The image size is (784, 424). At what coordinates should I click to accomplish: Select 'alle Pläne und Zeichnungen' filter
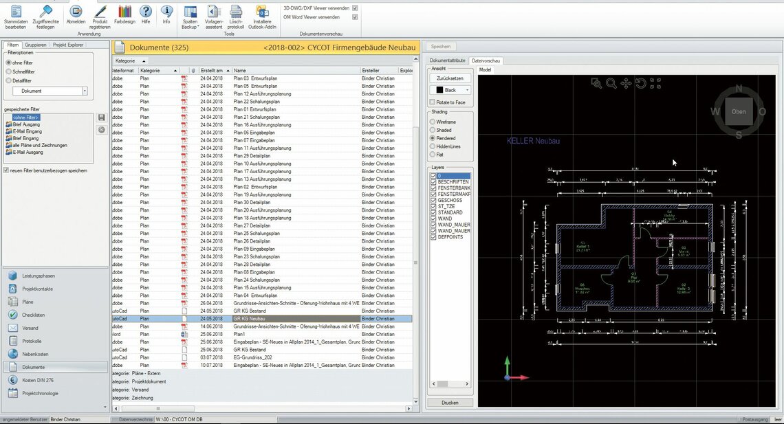(40, 145)
